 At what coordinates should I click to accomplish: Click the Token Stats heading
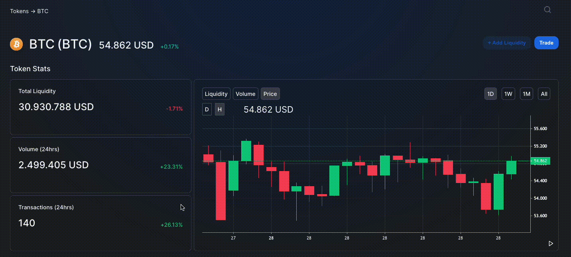click(x=30, y=69)
